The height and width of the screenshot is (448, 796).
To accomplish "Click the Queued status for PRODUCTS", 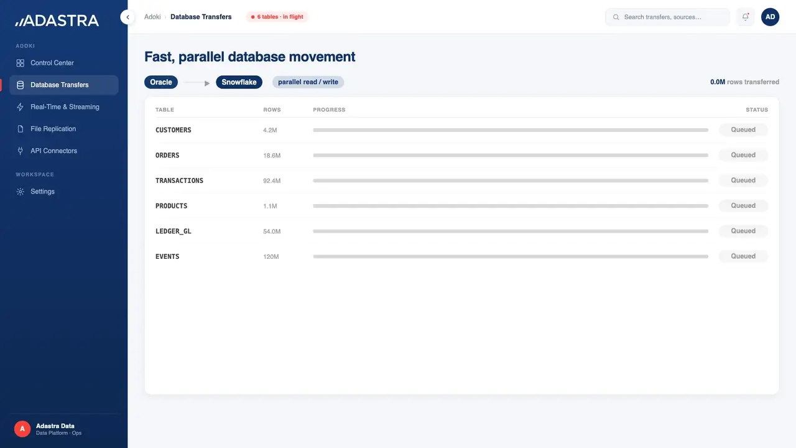I will 743,206.
